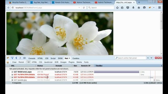Open the Downloads arrow icon
Viewport: 168px width, 94px height.
(x=133, y=8)
